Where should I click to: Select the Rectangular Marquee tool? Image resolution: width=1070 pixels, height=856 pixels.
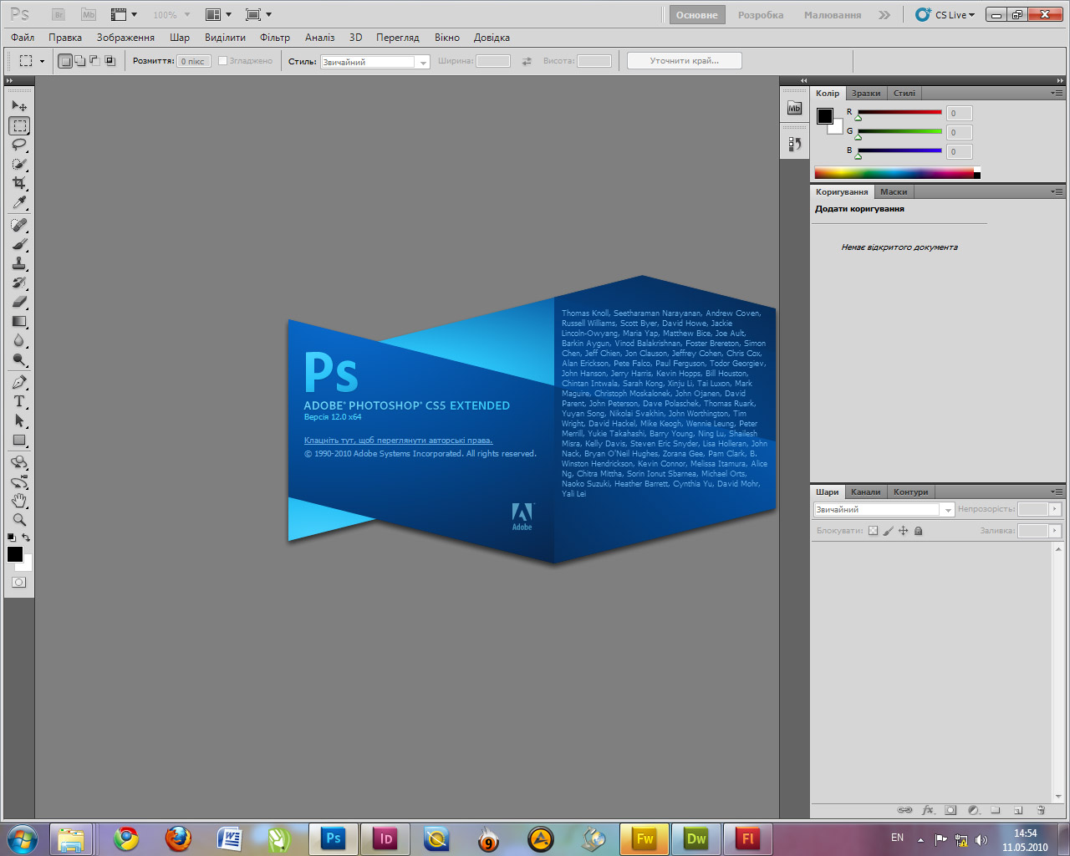coord(19,126)
